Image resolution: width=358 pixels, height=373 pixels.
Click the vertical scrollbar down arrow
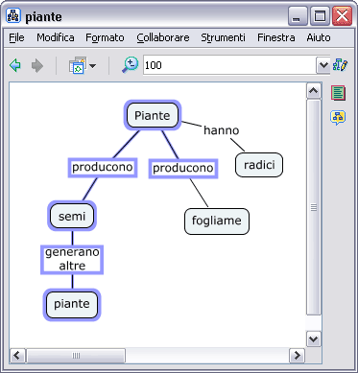[x=313, y=339]
